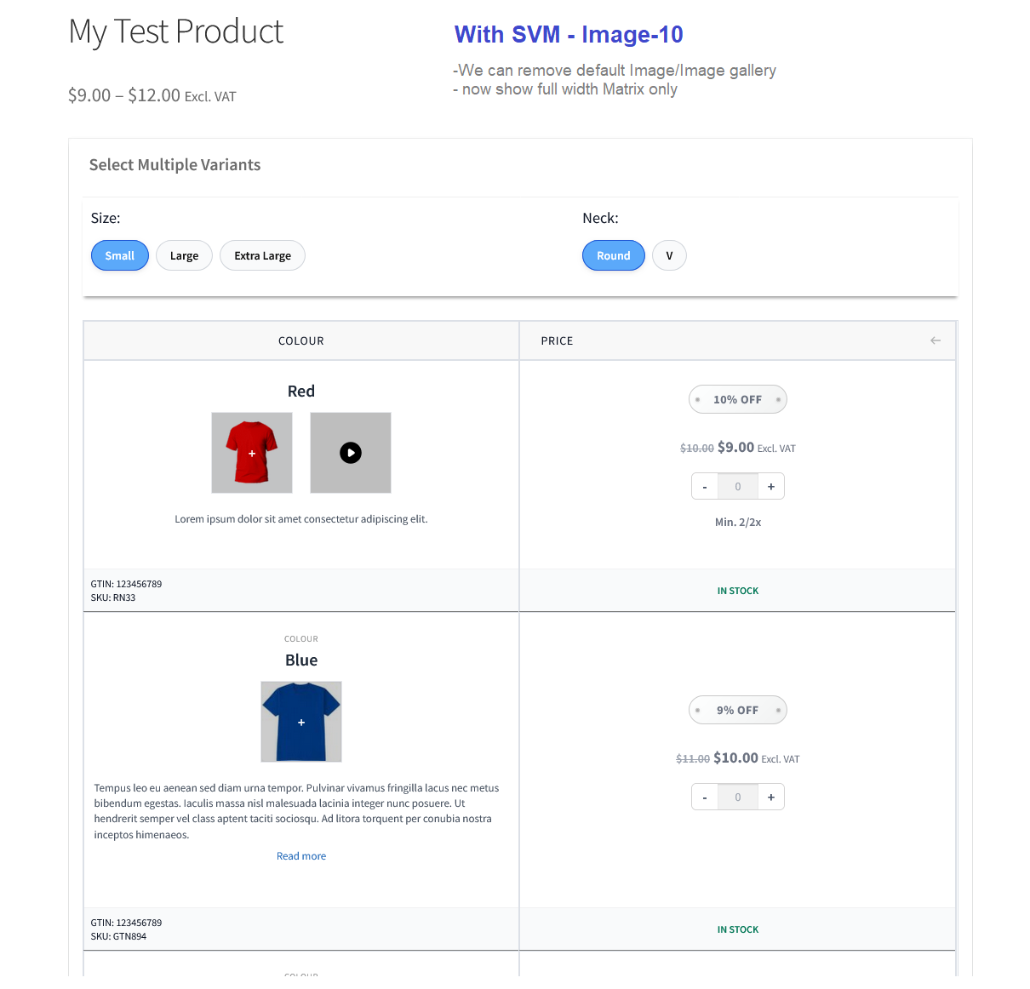Choose the Extra Large size

tap(262, 255)
